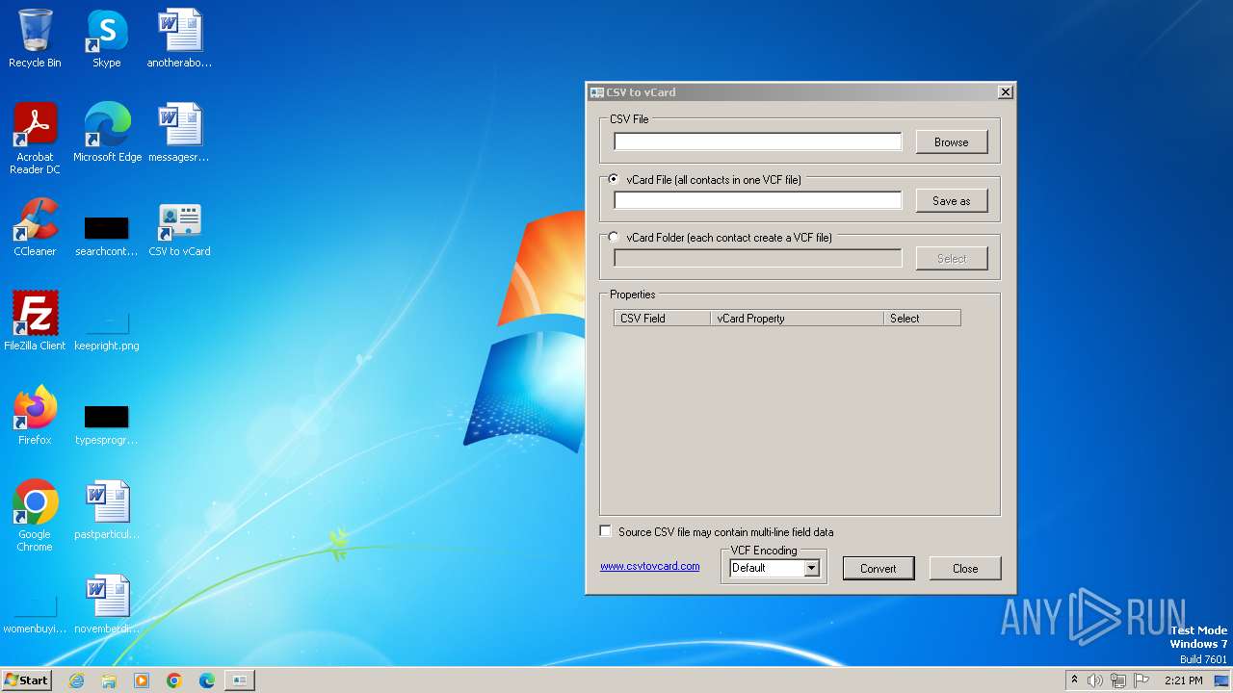
Task: Click the Save as button
Action: pos(951,200)
